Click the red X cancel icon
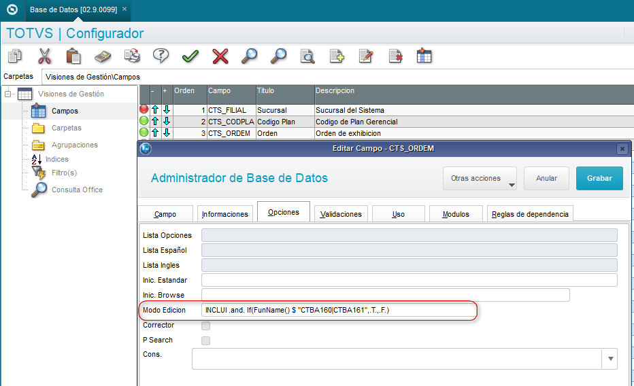The height and width of the screenshot is (386, 634). [220, 56]
